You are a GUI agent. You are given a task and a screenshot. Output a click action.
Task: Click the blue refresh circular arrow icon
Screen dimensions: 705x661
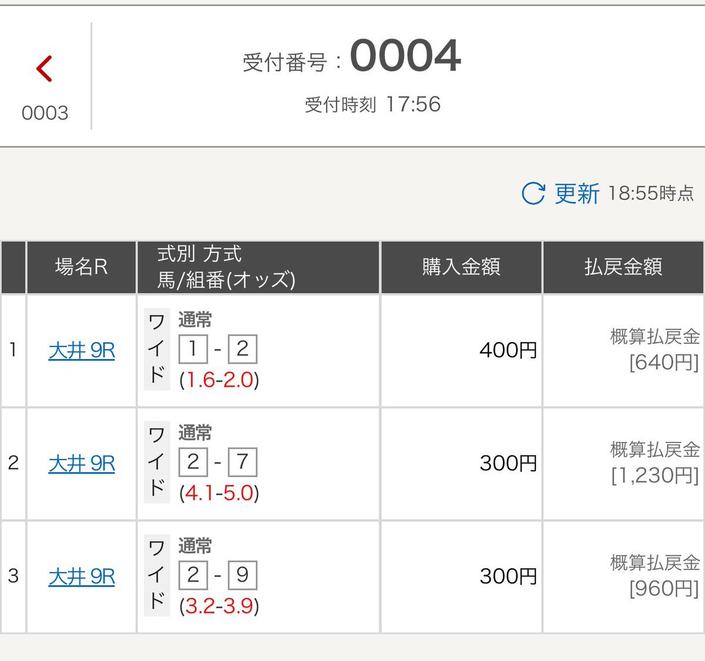(x=533, y=193)
